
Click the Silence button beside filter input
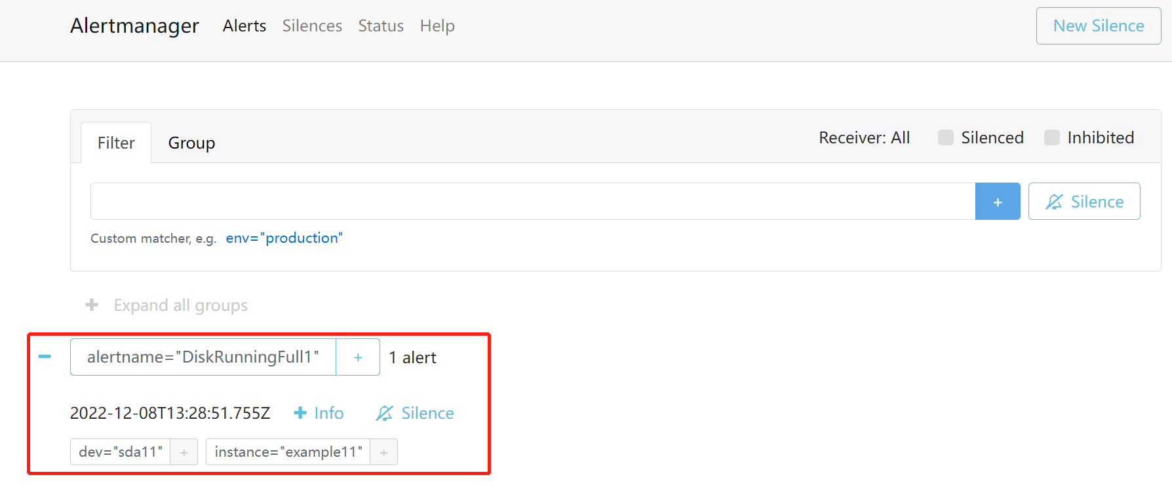click(x=1084, y=202)
